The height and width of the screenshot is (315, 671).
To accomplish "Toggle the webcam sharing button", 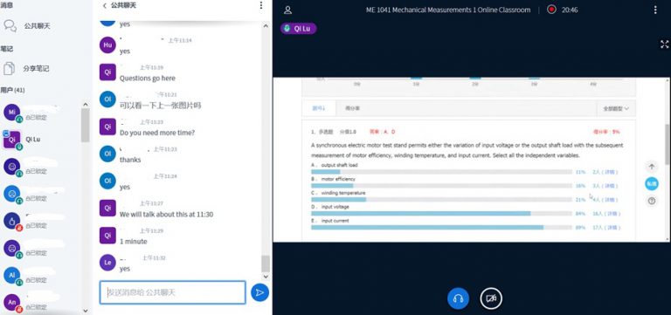I will tap(491, 298).
